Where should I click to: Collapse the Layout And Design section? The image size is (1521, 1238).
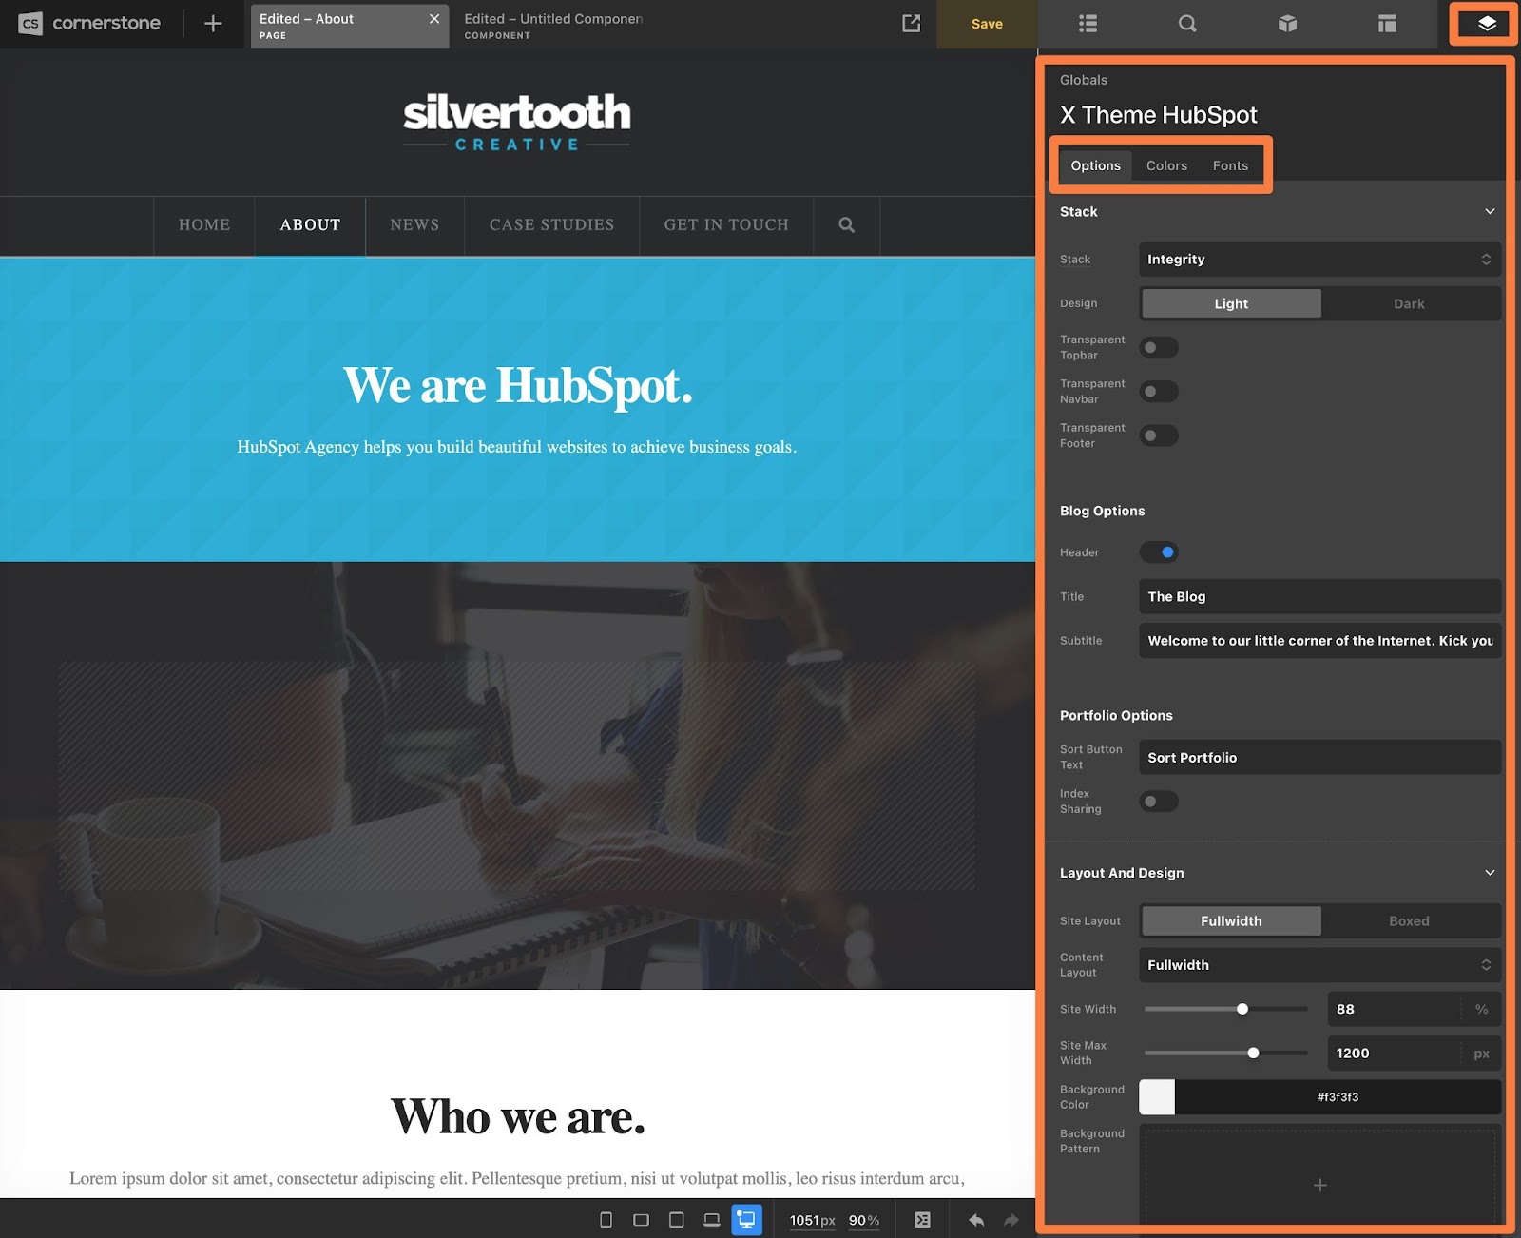(x=1489, y=873)
